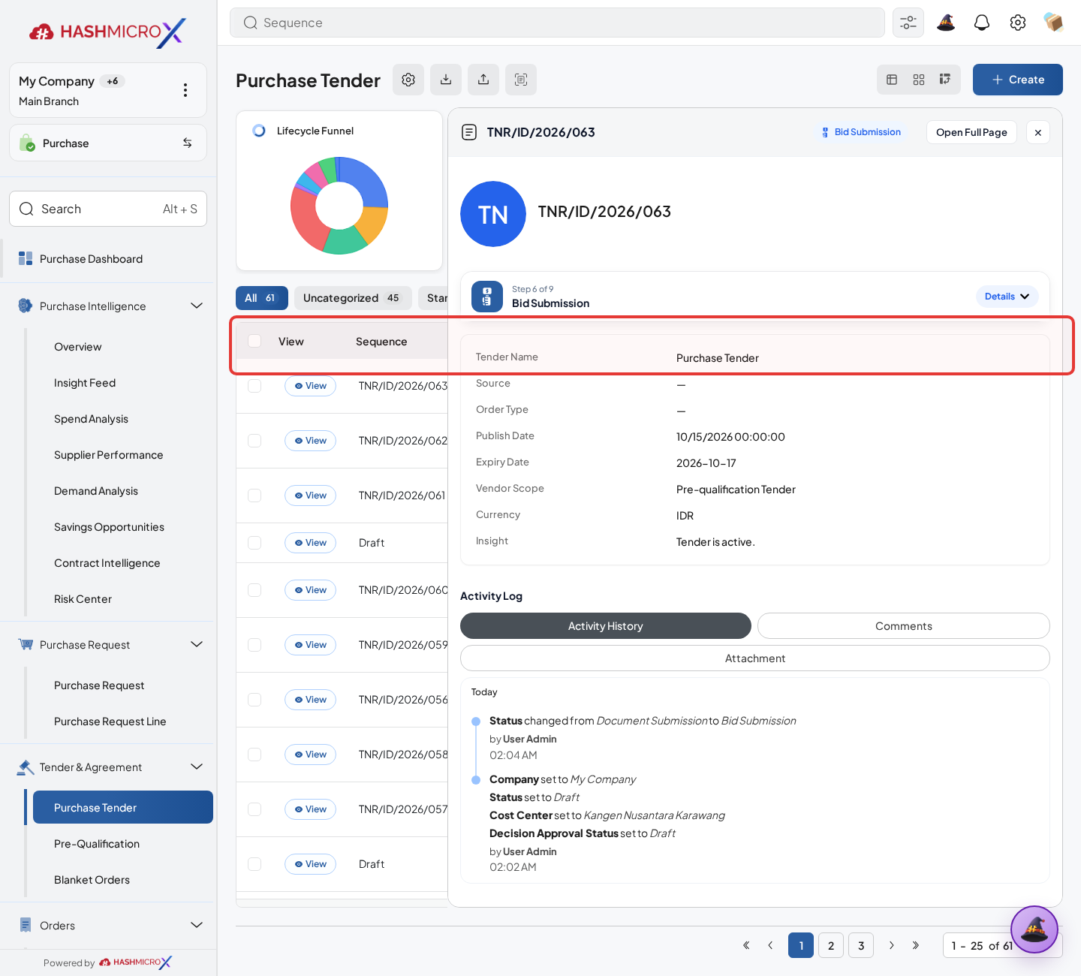Open the company three-dot menu
Image resolution: width=1081 pixels, height=976 pixels.
(x=185, y=90)
